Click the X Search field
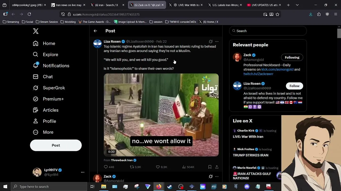The width and height of the screenshot is (341, 191). click(268, 31)
